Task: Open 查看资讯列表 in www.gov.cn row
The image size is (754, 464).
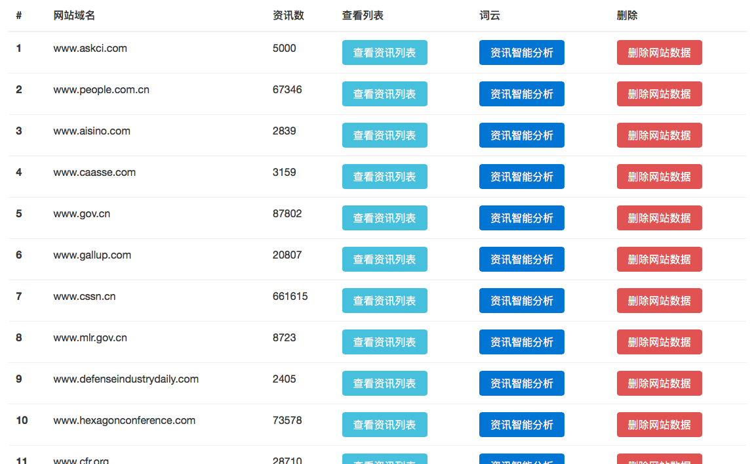Action: (385, 218)
